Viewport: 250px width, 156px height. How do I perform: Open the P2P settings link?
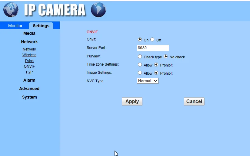(29, 72)
